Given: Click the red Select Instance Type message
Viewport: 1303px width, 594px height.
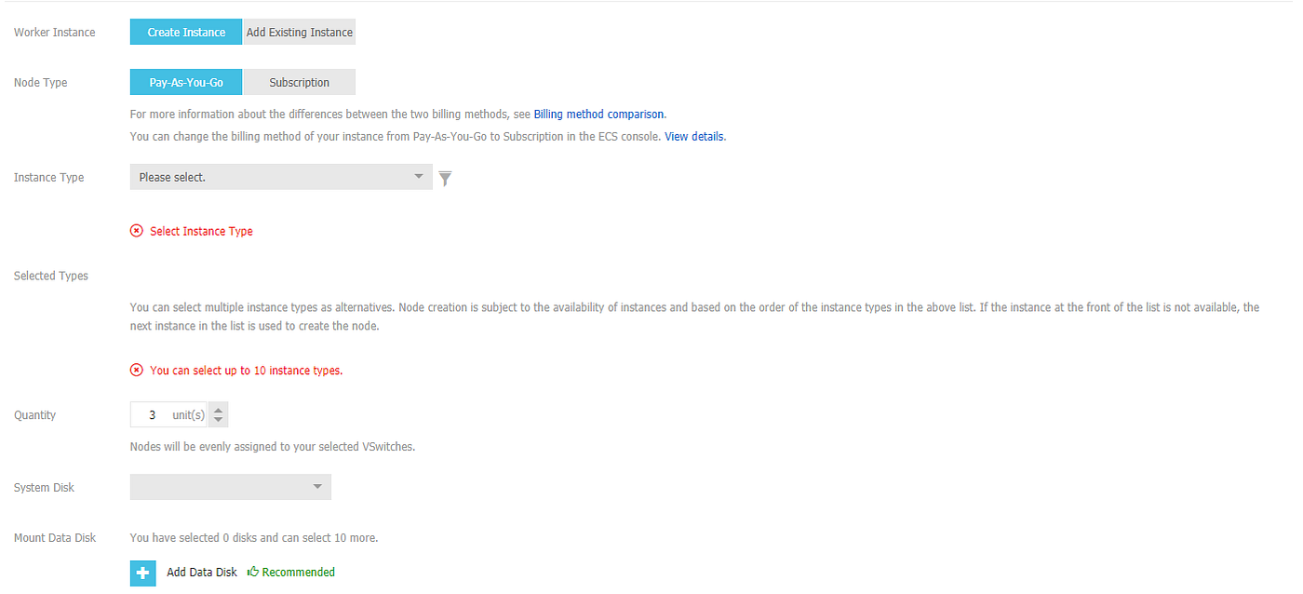Looking at the screenshot, I should click(x=201, y=231).
